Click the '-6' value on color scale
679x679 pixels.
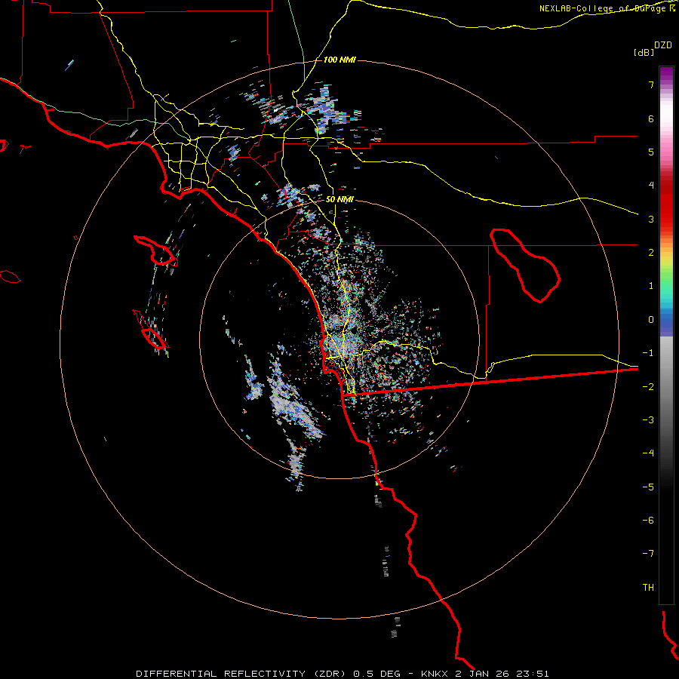(x=648, y=520)
